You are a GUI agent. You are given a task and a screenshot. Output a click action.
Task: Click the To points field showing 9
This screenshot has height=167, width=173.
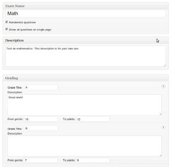point(93,160)
